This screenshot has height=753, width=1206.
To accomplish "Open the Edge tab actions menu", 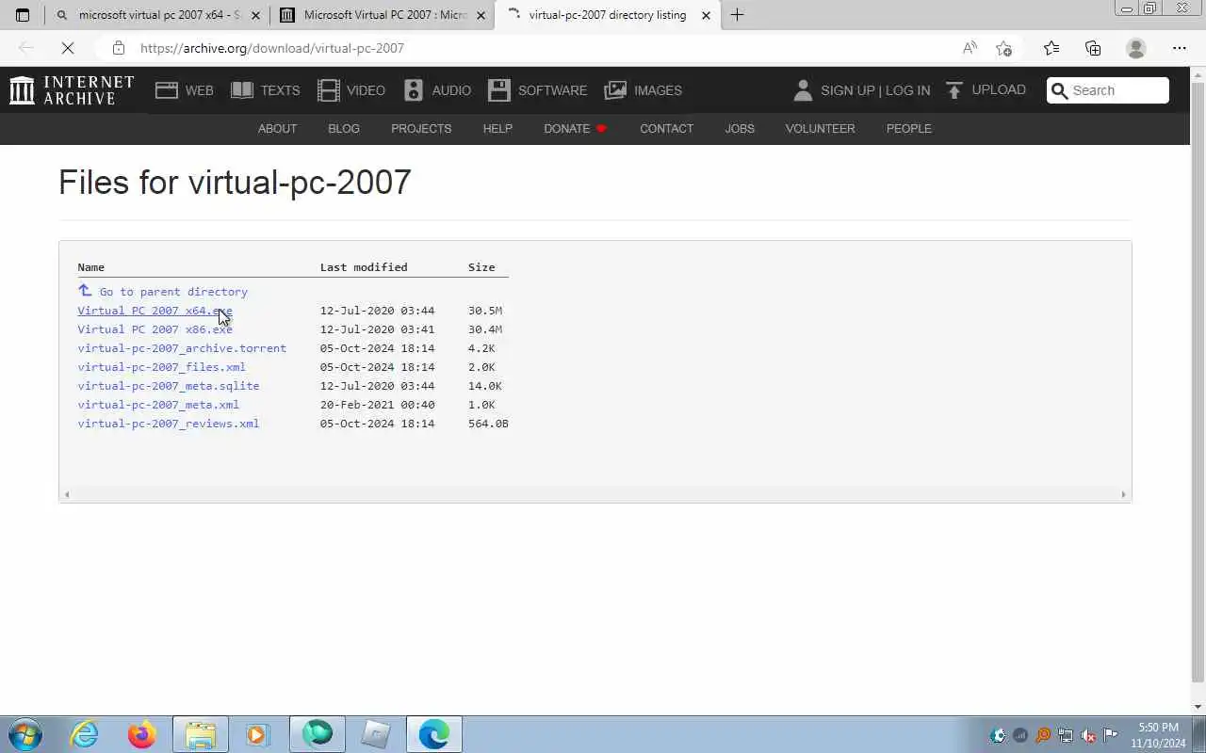I will 23,15.
